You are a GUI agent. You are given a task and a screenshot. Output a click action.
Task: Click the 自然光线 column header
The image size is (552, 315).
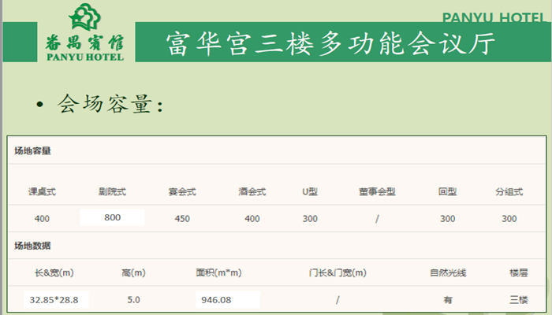[448, 273]
